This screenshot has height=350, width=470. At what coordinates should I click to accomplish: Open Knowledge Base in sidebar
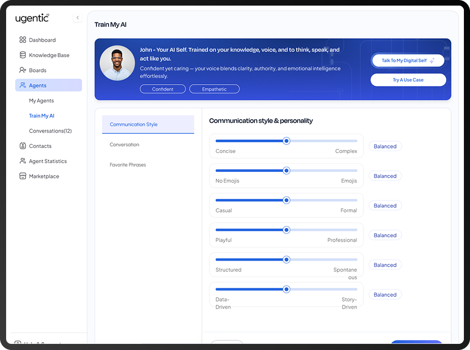click(x=48, y=55)
